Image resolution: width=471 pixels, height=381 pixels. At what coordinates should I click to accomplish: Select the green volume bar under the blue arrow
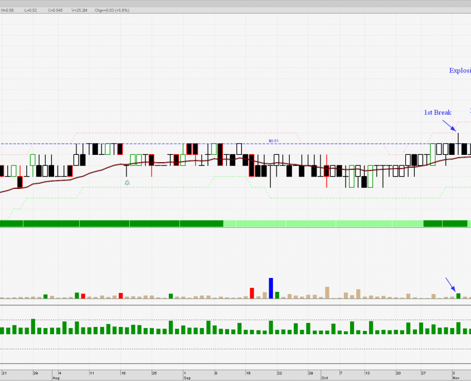coord(458,296)
